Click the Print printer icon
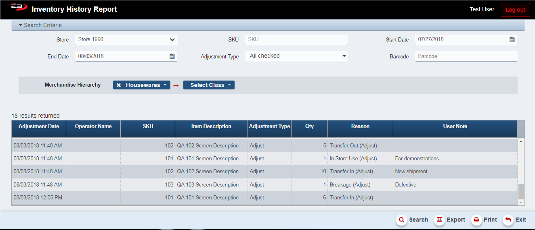The height and width of the screenshot is (230, 535). coord(476,220)
